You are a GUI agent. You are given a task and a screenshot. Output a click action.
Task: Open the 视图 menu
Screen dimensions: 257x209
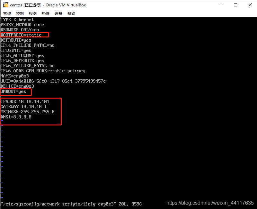tap(33, 14)
